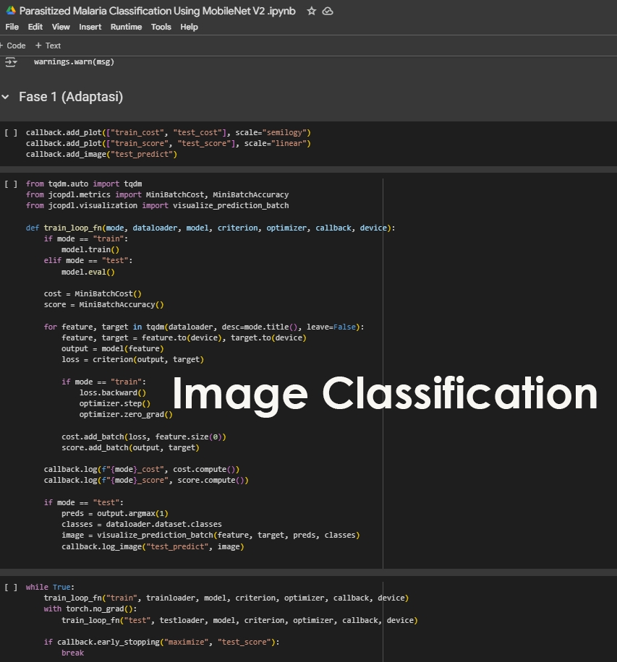Star the notebook with star icon

coord(312,11)
